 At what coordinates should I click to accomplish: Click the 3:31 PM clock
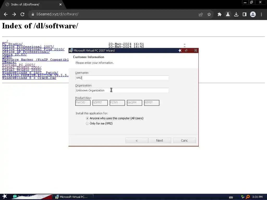(x=257, y=197)
